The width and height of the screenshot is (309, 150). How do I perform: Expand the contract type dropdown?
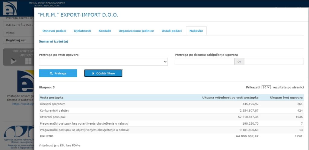coord(103,62)
